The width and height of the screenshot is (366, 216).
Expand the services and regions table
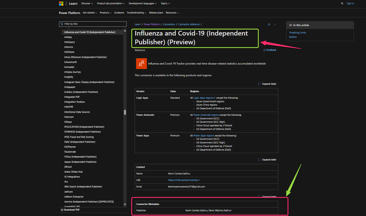pos(267,84)
